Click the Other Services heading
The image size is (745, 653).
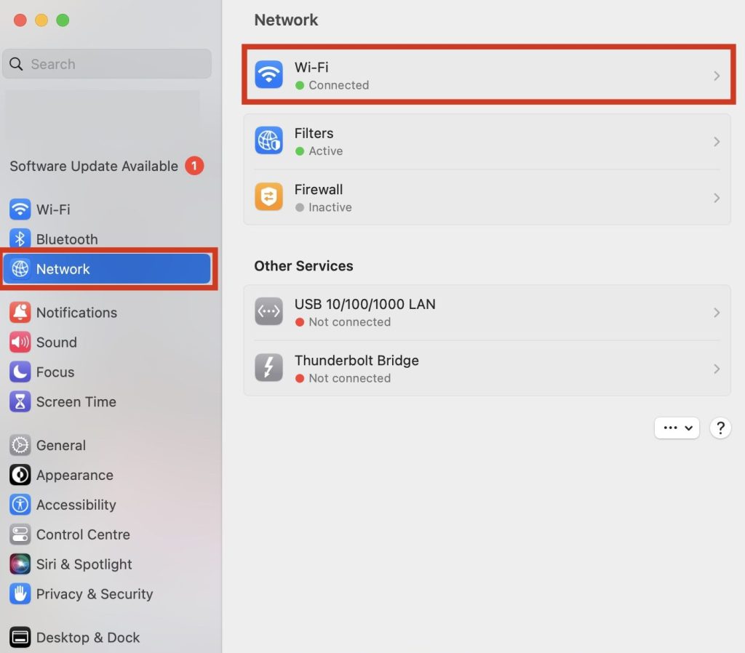[303, 266]
